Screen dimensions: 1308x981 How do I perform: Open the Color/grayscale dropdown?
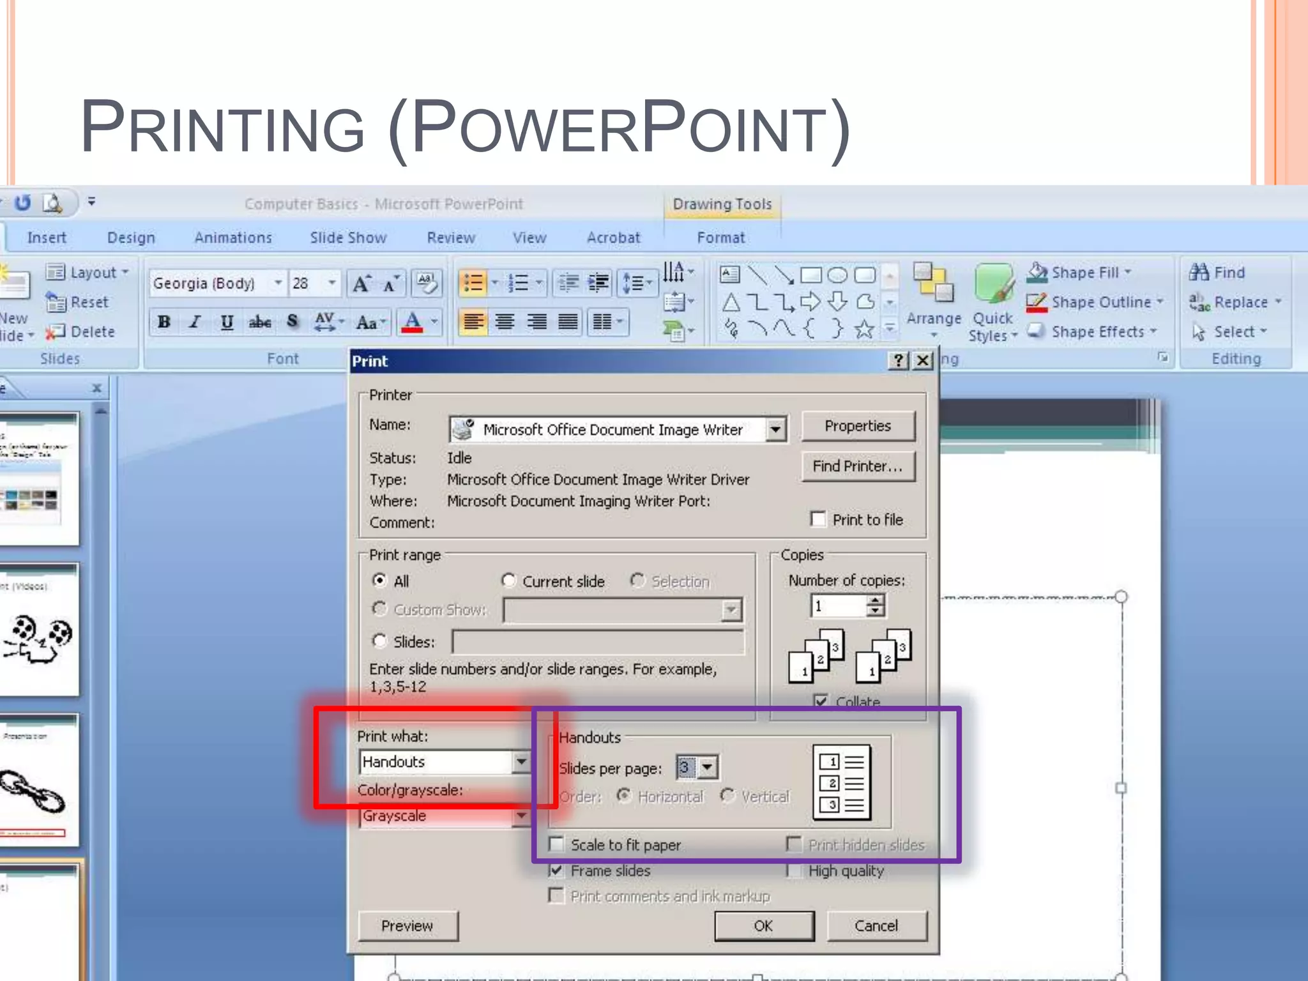tap(521, 816)
